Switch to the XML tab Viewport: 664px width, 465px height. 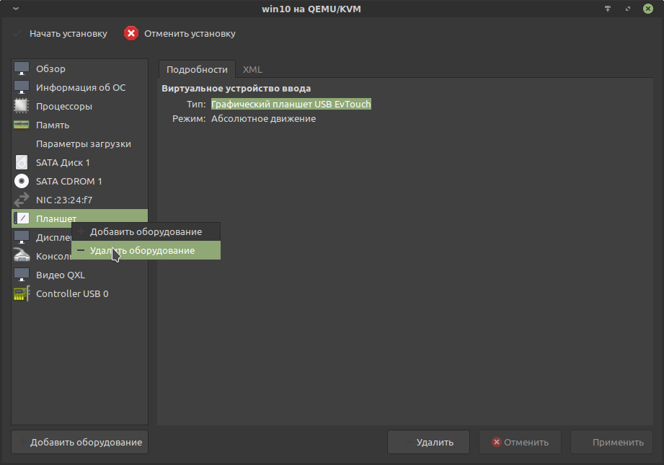tap(252, 69)
